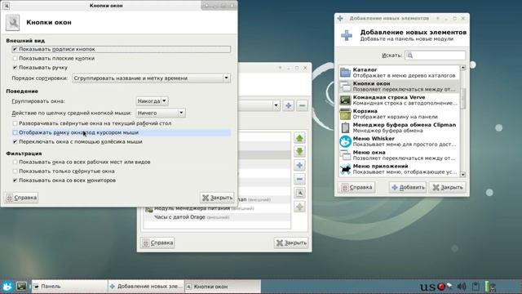Click about item icon at bottom of list buttons

(299, 207)
